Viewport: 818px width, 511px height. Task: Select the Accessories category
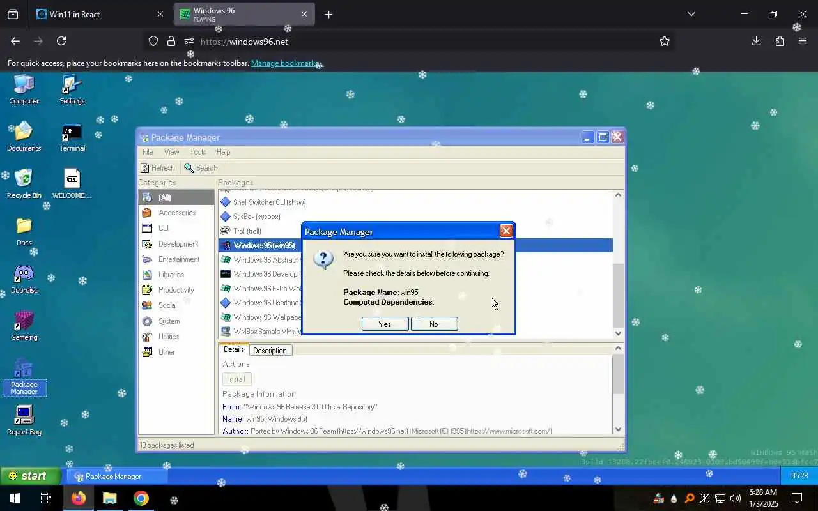176,213
